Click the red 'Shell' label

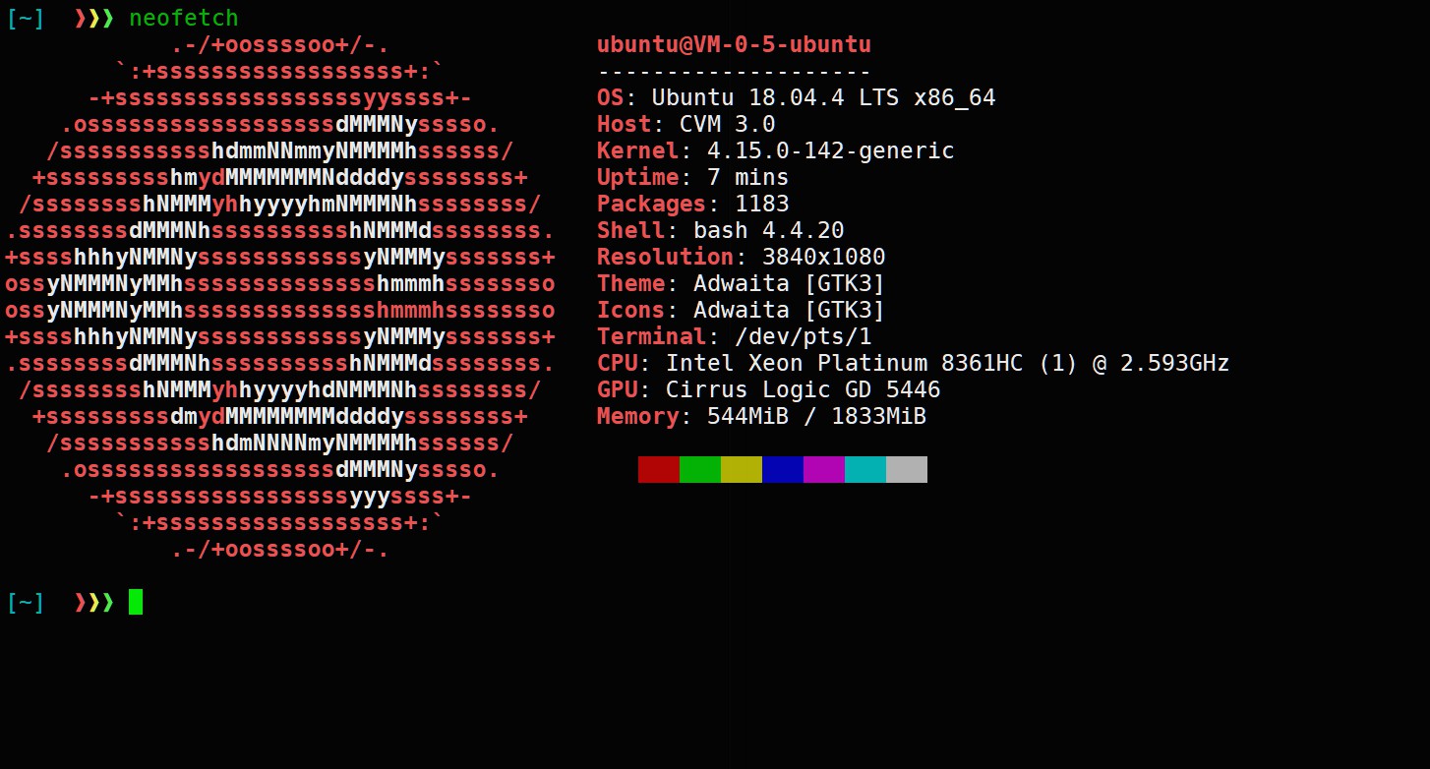(631, 231)
